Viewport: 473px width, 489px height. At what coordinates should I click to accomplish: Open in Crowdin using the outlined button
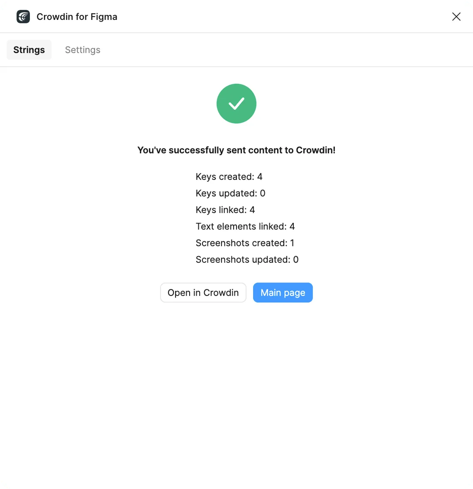point(203,293)
